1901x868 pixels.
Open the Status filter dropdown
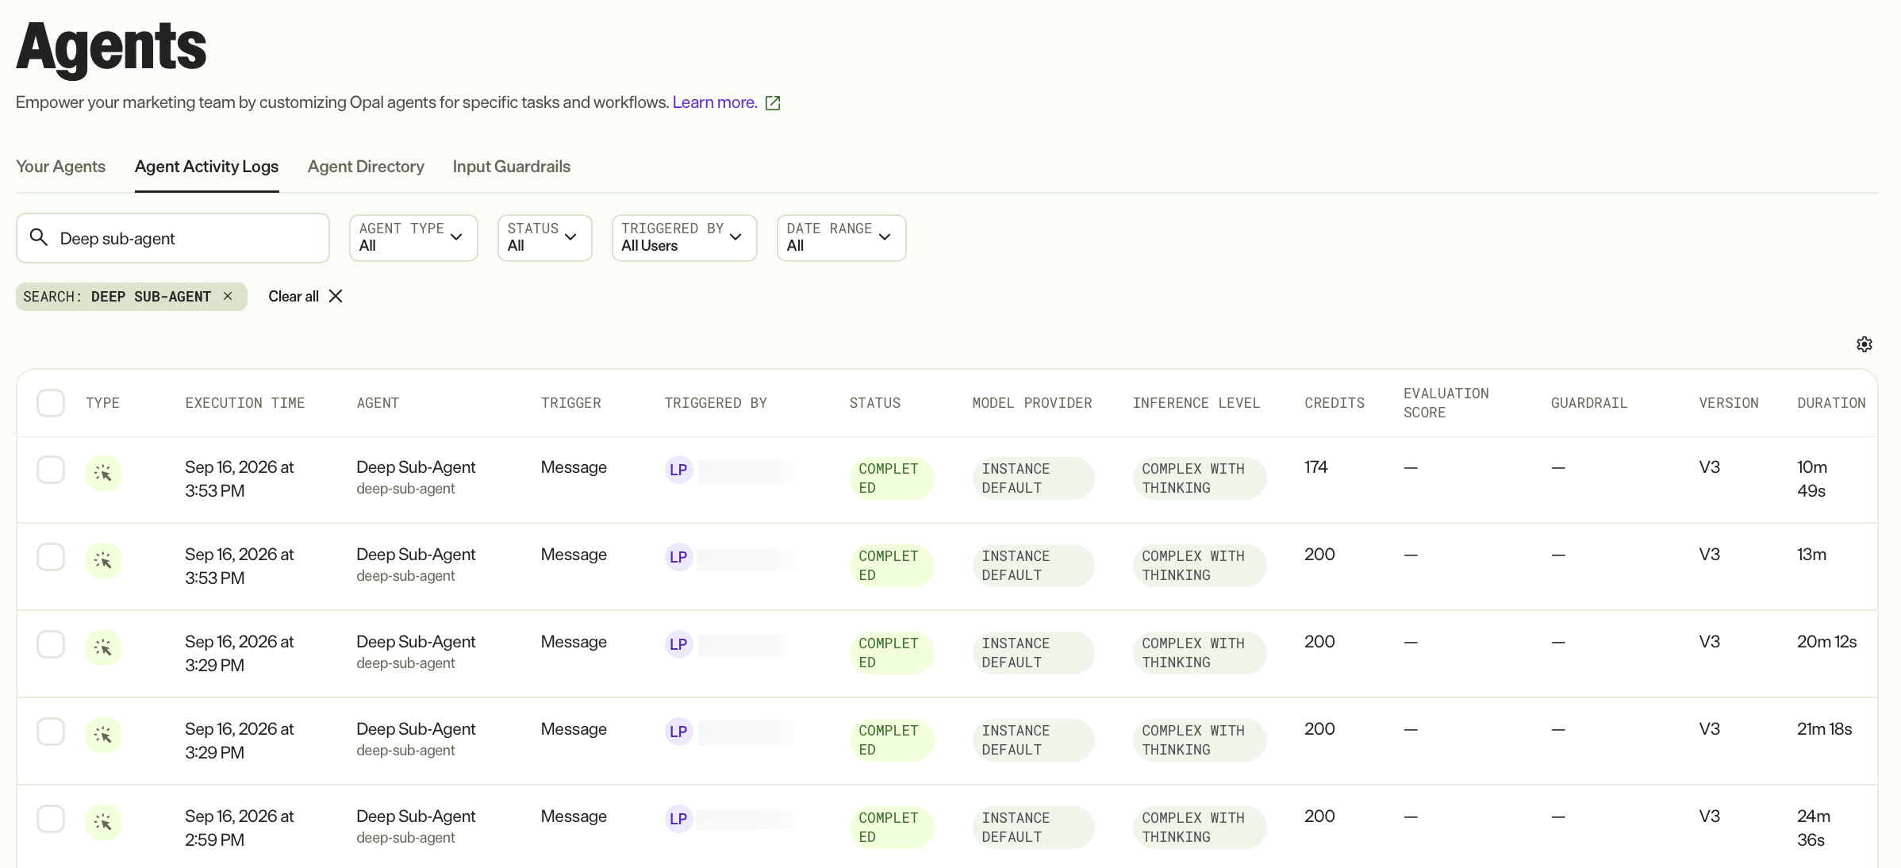click(x=544, y=237)
